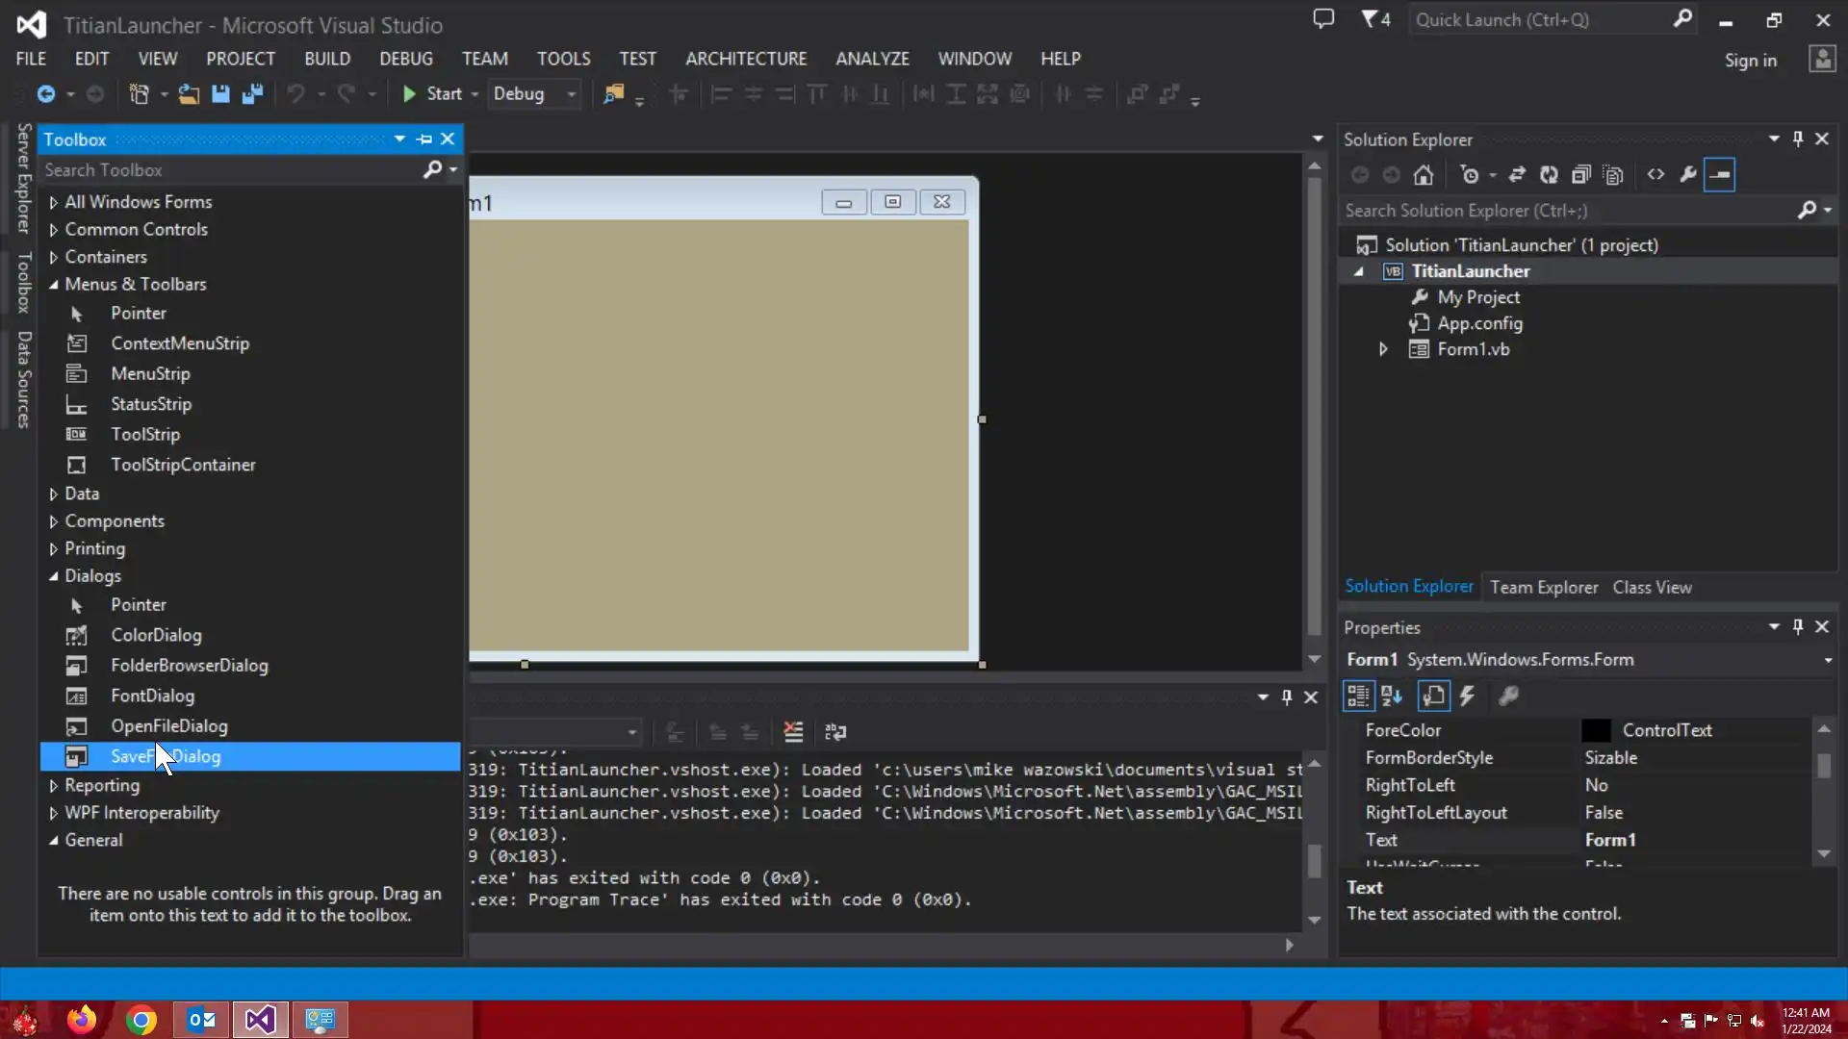Click Save All in the main toolbar
Viewport: 1848px width, 1039px height.
tap(253, 94)
